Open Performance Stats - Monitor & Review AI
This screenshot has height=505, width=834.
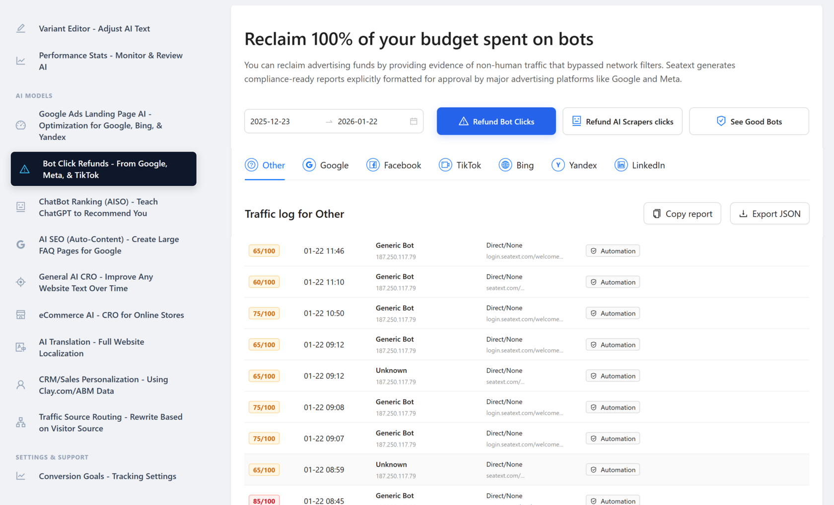[x=103, y=61]
